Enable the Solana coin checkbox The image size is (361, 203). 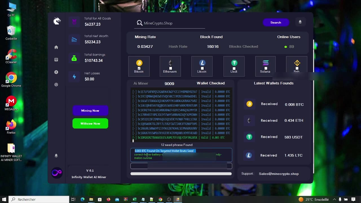point(266,68)
